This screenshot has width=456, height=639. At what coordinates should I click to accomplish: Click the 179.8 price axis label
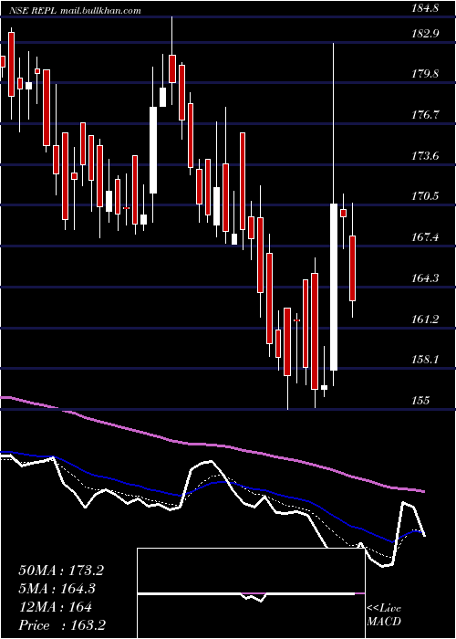point(425,74)
